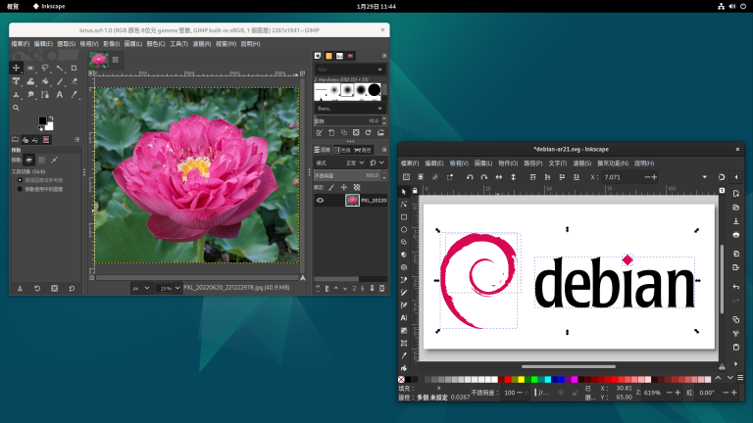Select the Free Select lasso tool in GIMP

(x=45, y=69)
